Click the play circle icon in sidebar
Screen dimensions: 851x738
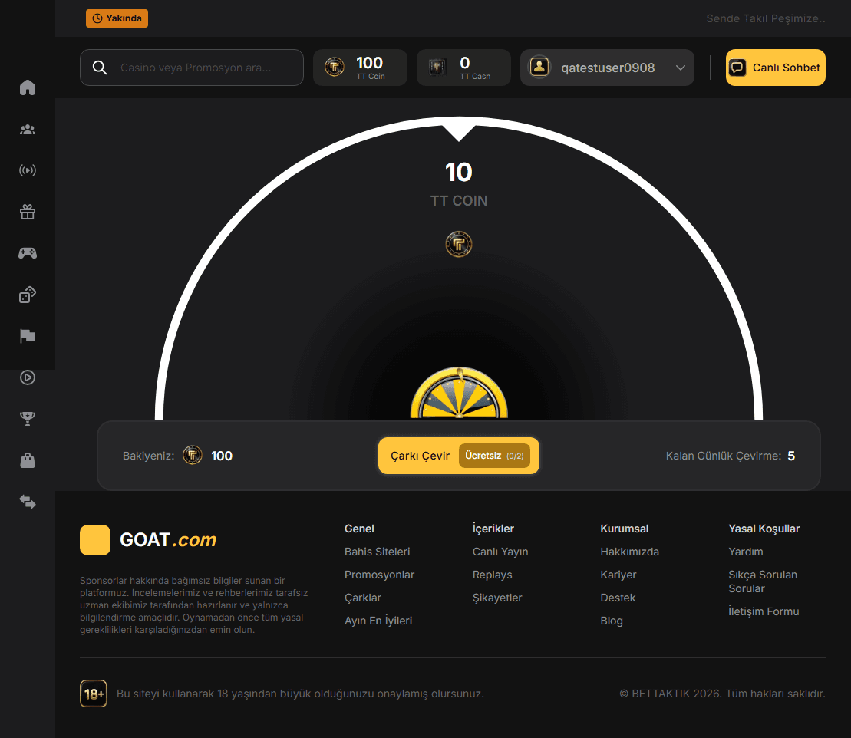tap(28, 377)
